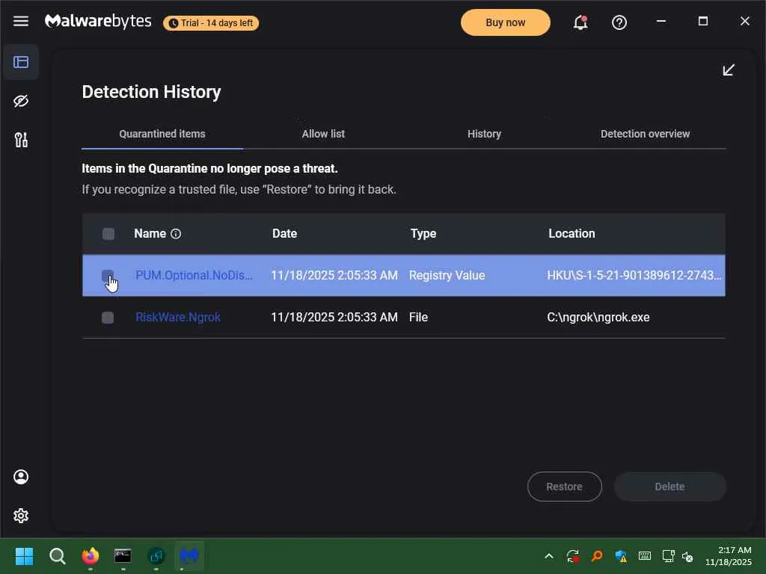
Task: Click the orange magnifier tray icon
Action: (x=596, y=556)
